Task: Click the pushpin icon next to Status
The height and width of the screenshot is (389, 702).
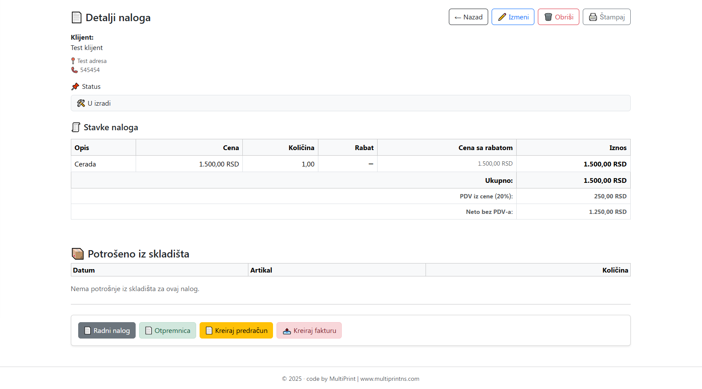Action: (x=75, y=87)
